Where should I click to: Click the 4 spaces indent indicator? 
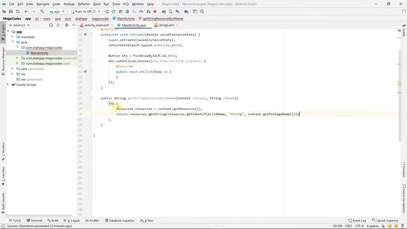pyautogui.click(x=373, y=226)
